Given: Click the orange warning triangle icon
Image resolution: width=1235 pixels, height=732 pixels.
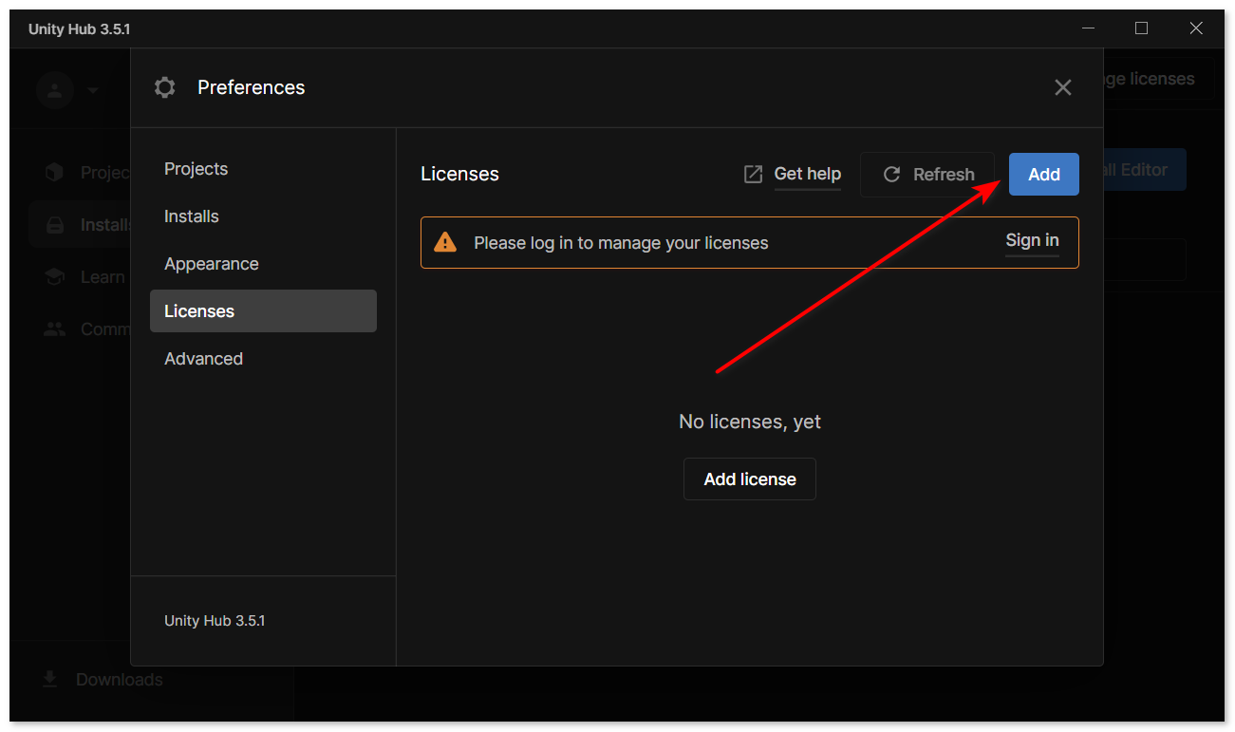Looking at the screenshot, I should point(445,242).
